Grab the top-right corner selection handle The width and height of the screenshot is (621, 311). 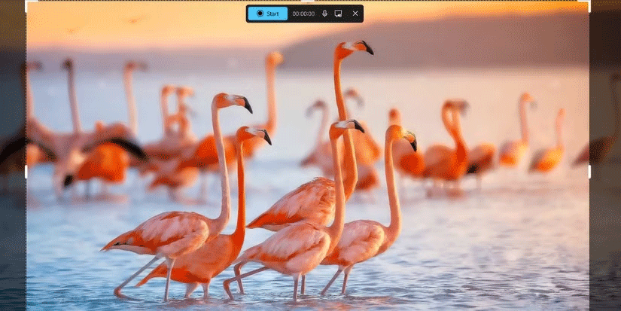tap(589, 2)
